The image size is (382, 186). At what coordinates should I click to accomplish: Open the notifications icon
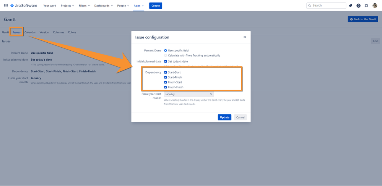click(351, 6)
